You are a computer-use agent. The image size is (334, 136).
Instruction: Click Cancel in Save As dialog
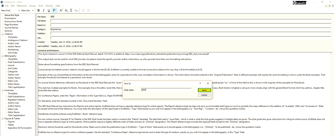click(204, 95)
